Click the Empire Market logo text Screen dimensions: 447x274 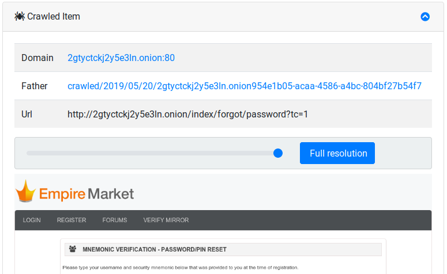(87, 194)
